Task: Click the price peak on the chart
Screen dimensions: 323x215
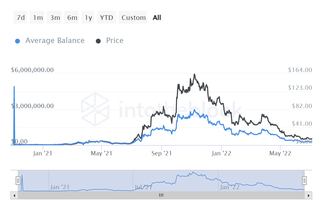Action: point(194,74)
